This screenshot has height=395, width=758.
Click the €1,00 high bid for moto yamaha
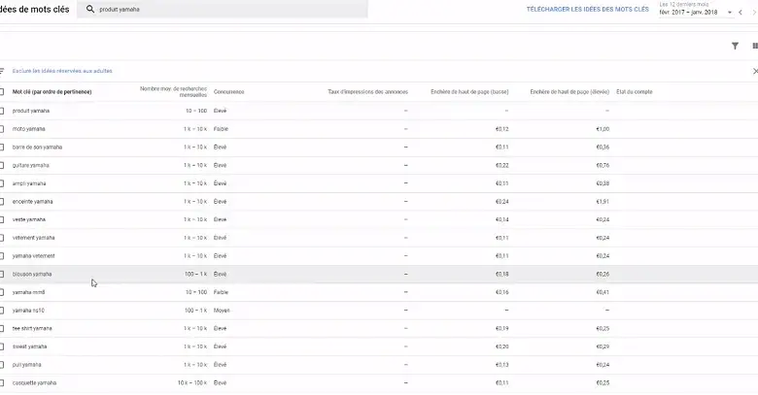(603, 129)
